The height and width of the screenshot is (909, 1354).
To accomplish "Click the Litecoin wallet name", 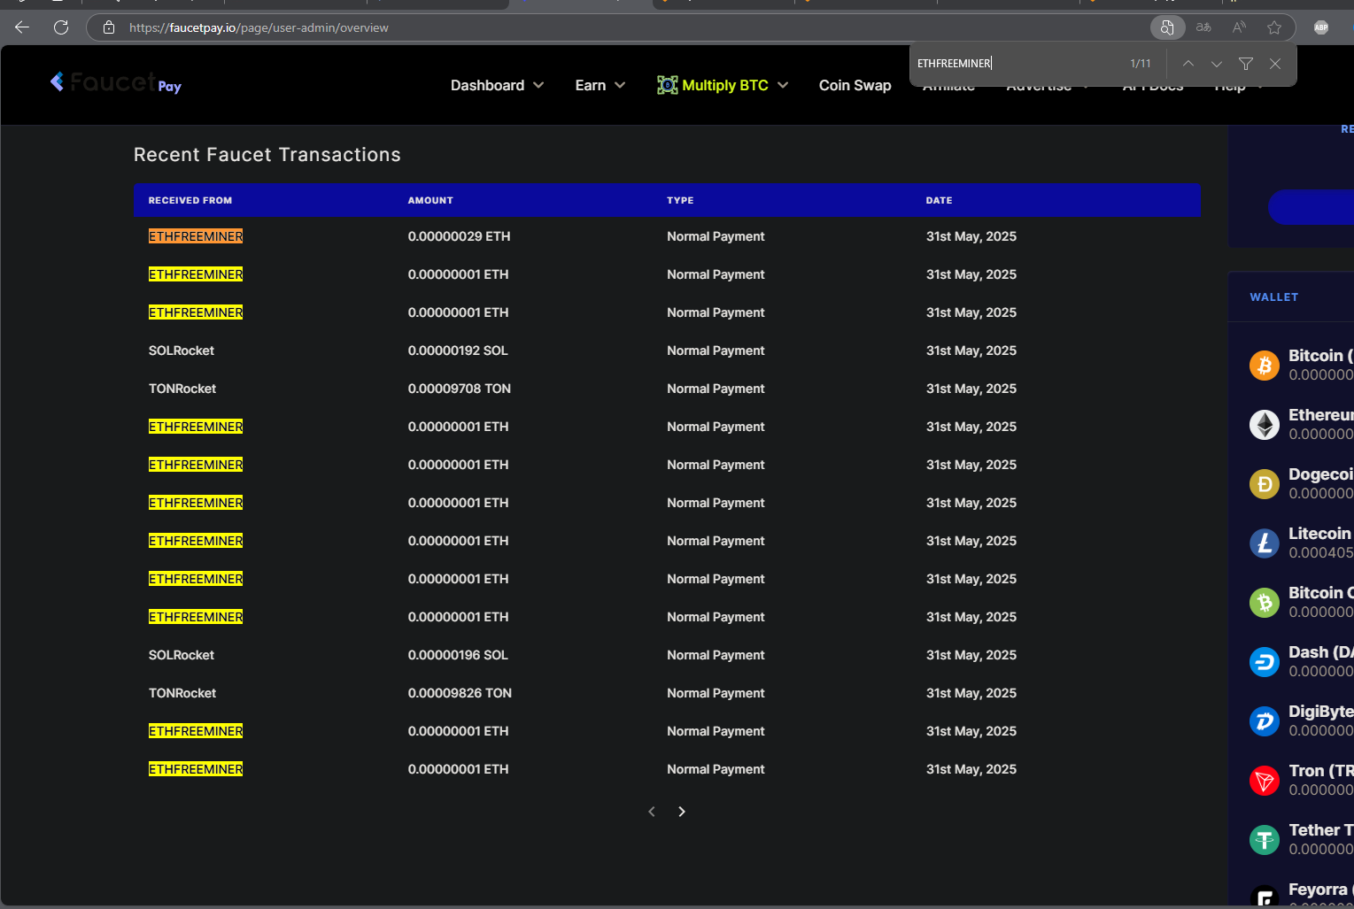I will pos(1319,533).
